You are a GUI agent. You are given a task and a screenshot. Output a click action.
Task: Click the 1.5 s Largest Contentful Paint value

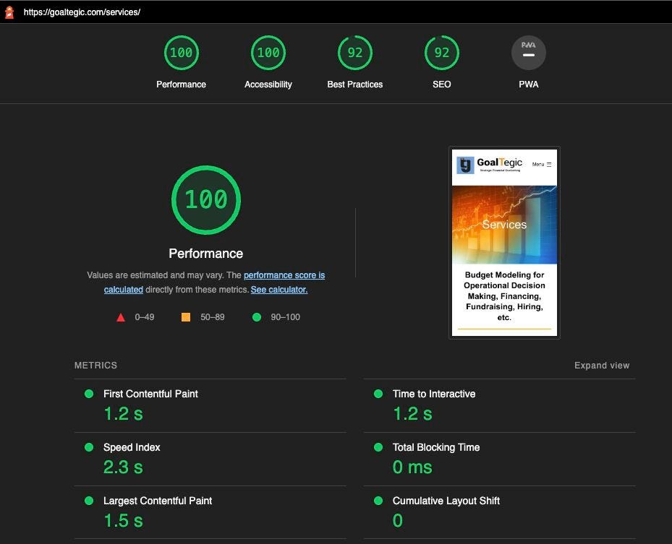[x=124, y=521]
